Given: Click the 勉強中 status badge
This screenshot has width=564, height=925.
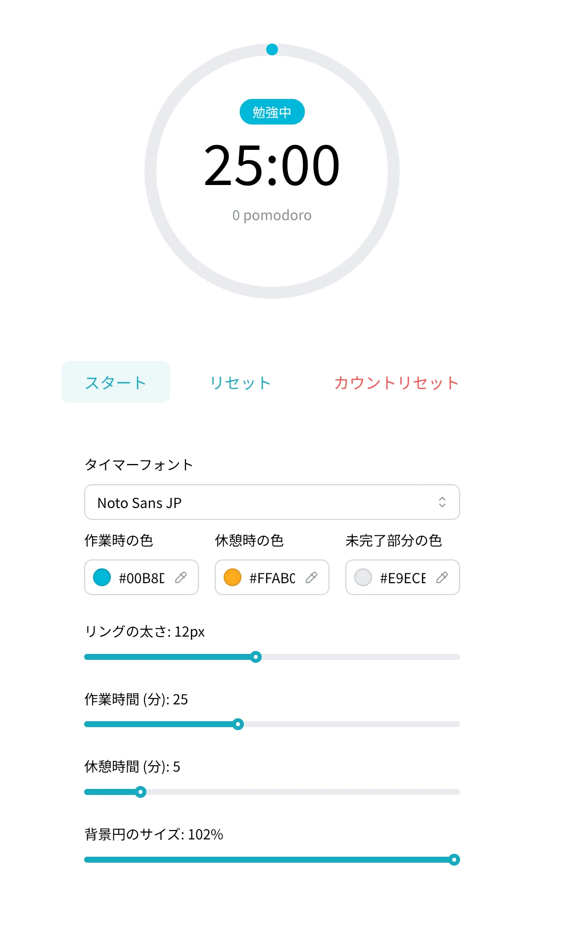Looking at the screenshot, I should pyautogui.click(x=272, y=112).
